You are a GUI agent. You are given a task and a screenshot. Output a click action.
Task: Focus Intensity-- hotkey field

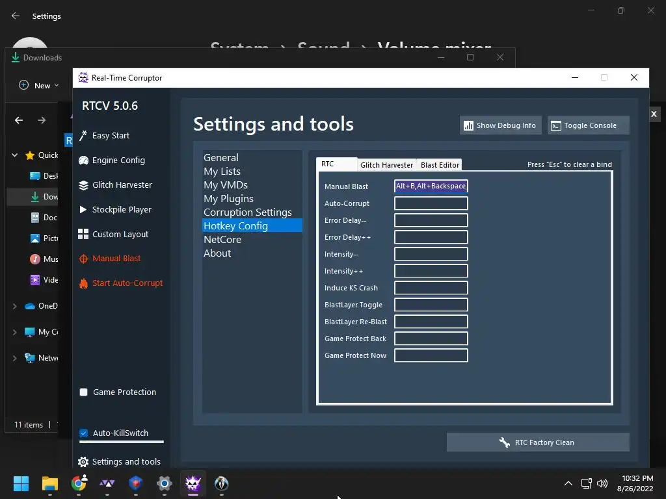tap(431, 254)
